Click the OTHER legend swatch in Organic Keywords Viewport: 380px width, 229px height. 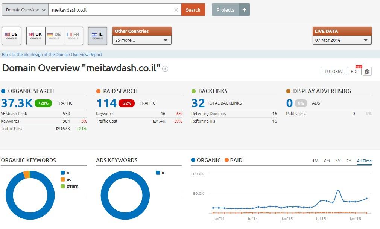(63, 187)
